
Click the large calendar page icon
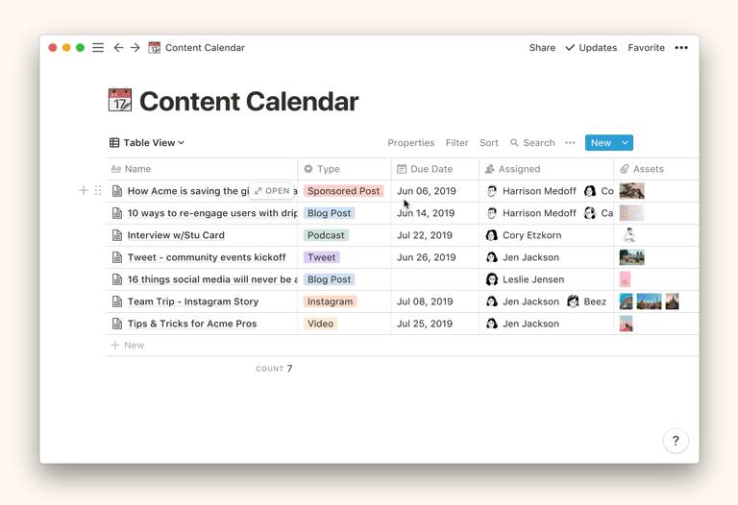coord(120,101)
